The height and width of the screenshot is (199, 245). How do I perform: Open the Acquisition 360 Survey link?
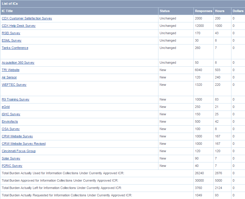click(x=18, y=63)
